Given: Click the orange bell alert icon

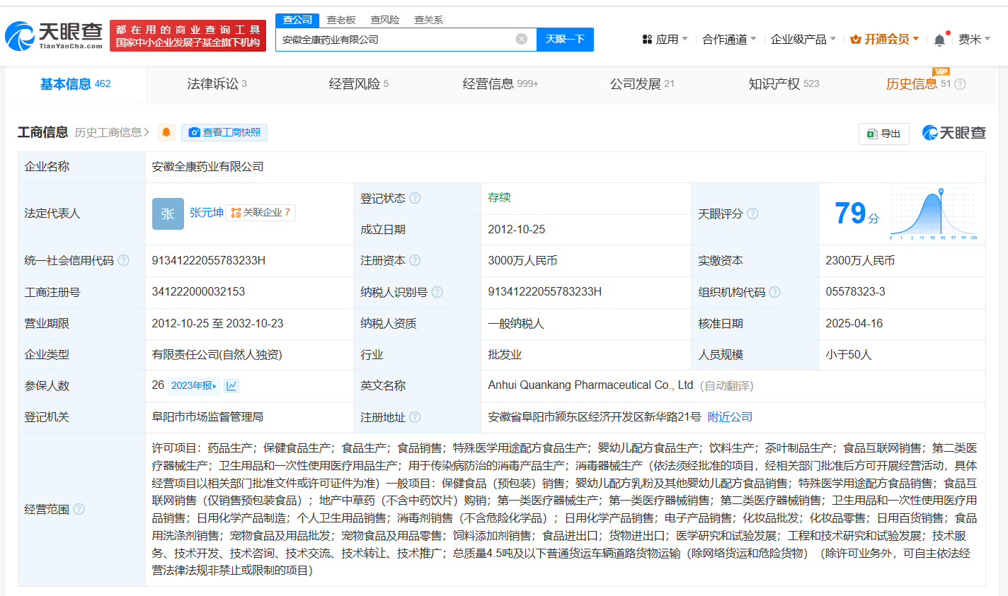Looking at the screenshot, I should click(166, 132).
